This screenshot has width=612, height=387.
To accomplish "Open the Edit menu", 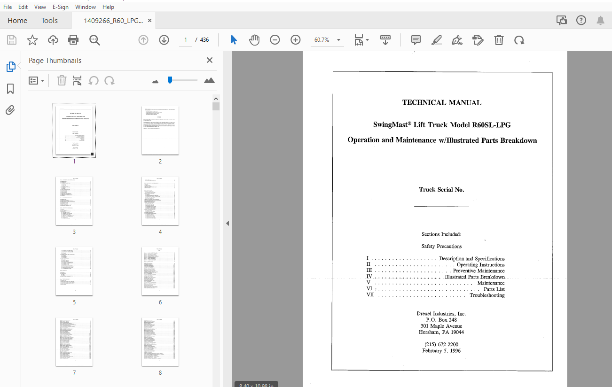I will click(23, 7).
